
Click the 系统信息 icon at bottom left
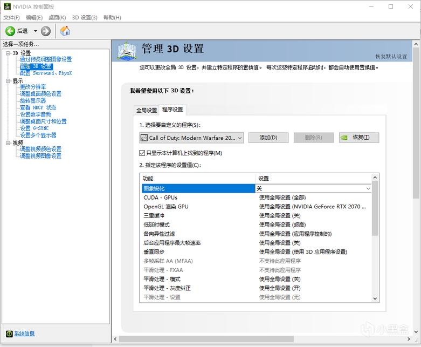9,334
